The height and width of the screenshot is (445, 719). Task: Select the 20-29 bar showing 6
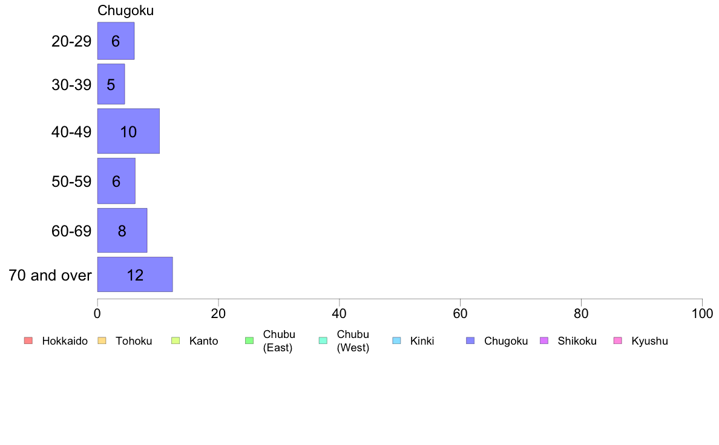pos(116,41)
